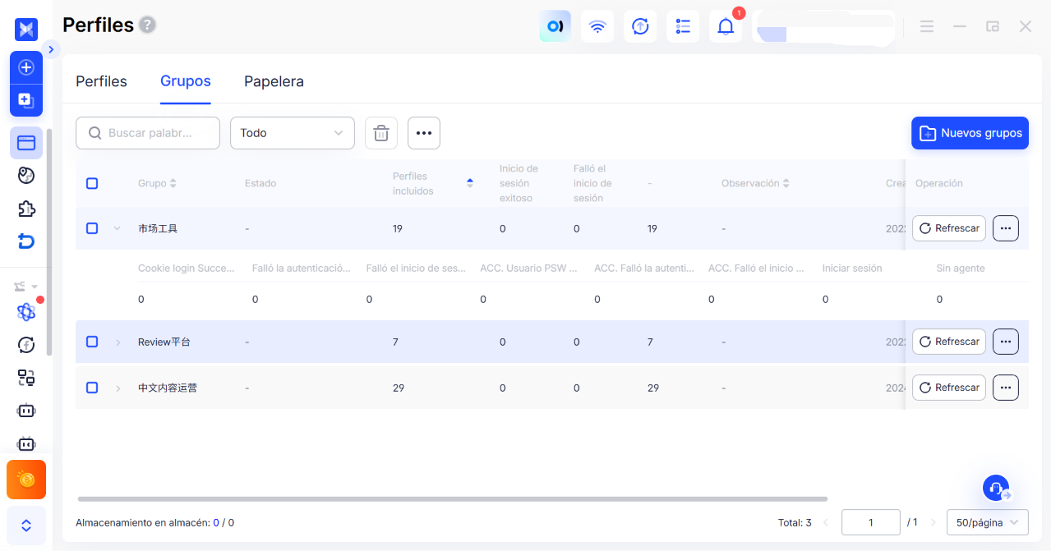Switch to the Papelera tab
Image resolution: width=1051 pixels, height=551 pixels.
click(274, 81)
